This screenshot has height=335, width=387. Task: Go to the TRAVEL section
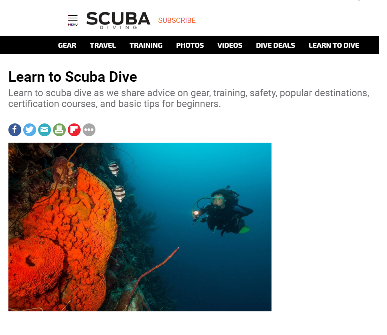[x=103, y=45]
